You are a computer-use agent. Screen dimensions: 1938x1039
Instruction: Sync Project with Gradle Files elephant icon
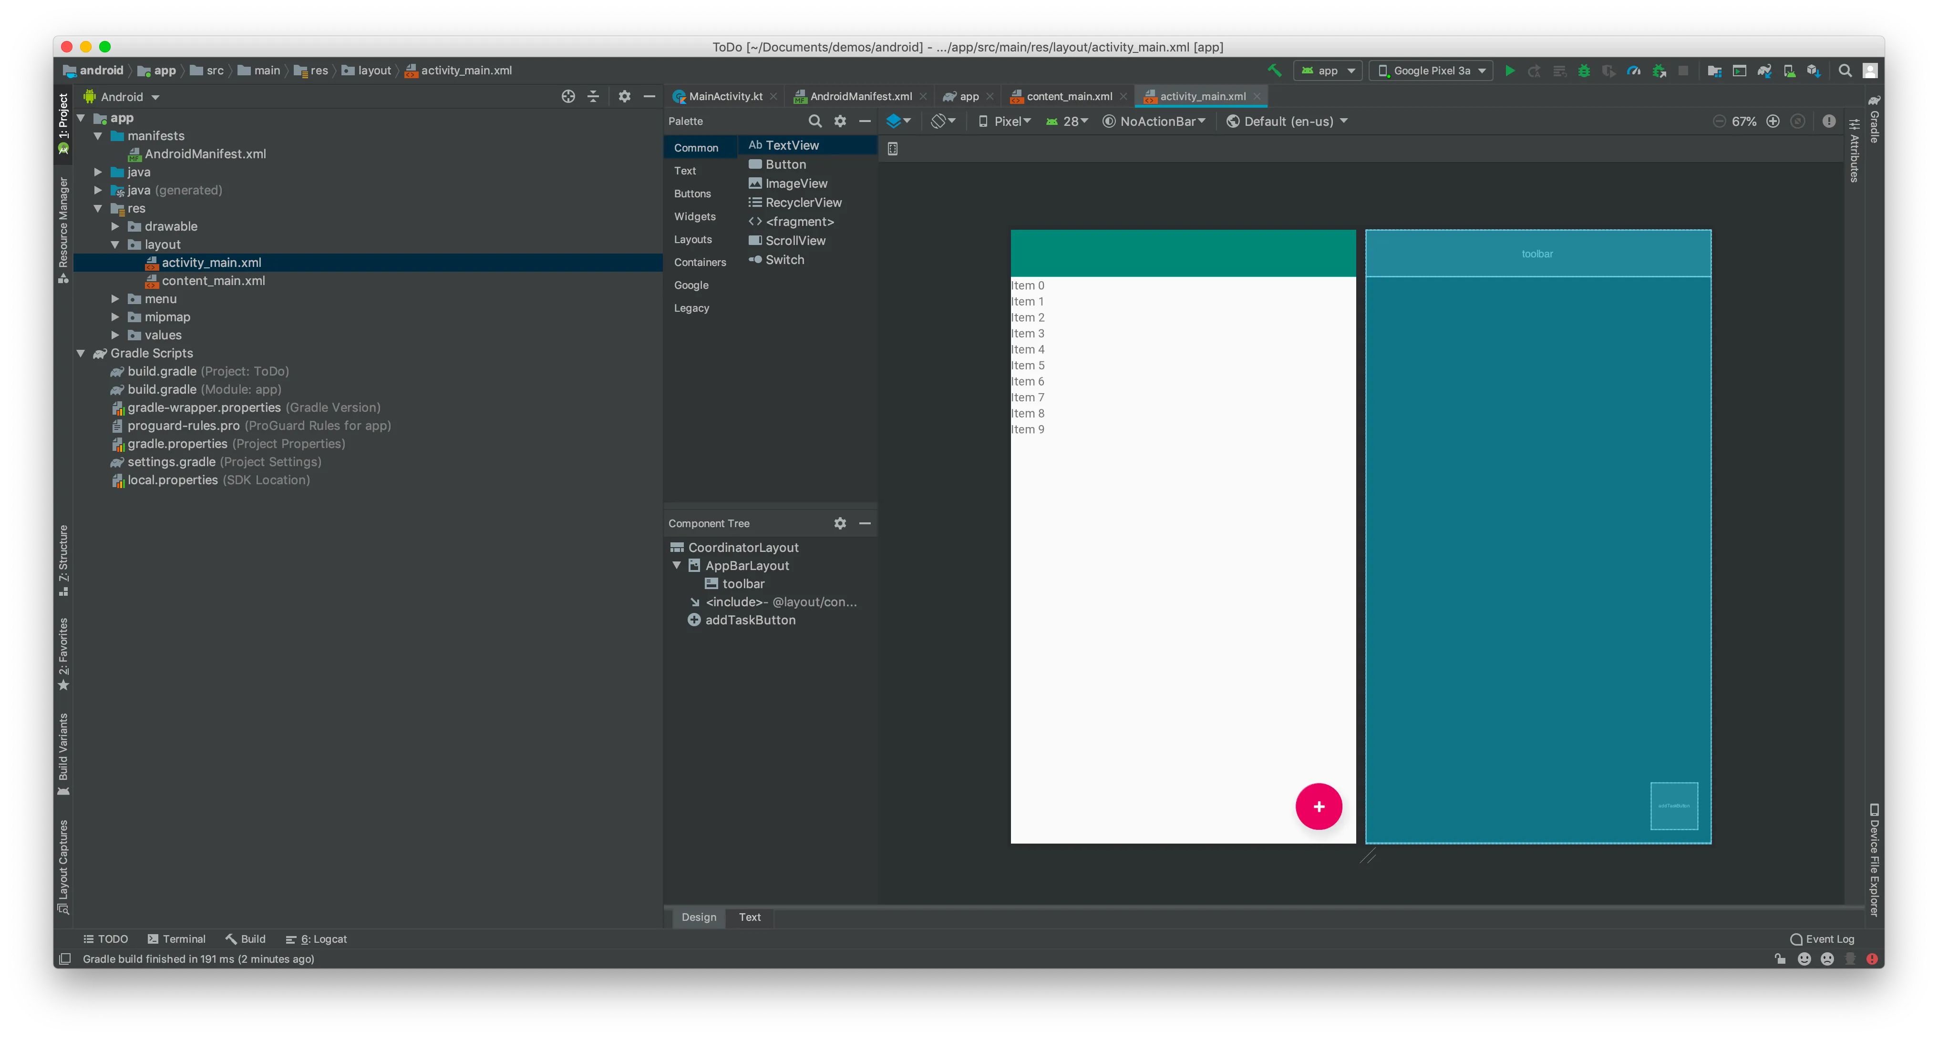[1764, 71]
